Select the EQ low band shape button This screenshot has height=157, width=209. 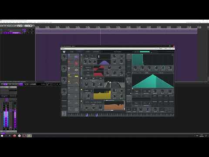tap(86, 78)
